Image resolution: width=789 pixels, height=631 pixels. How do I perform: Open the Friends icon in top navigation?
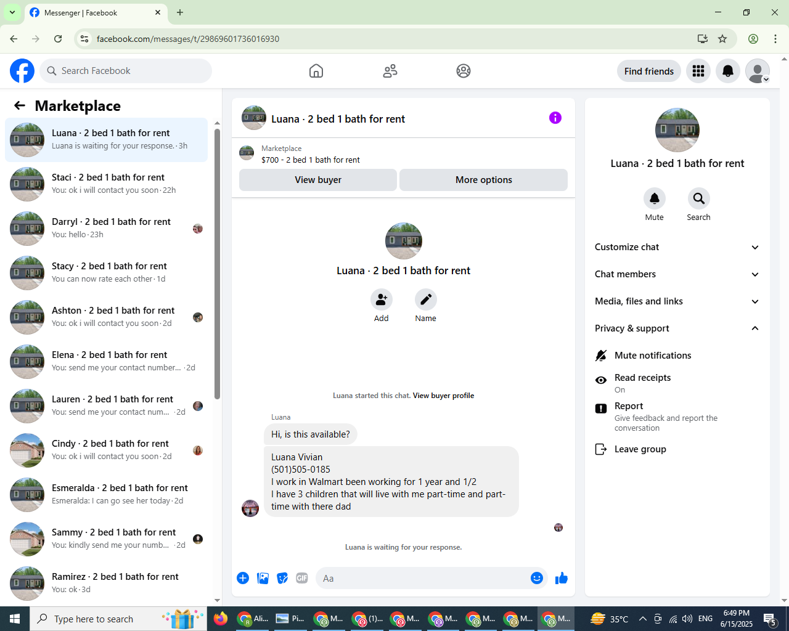click(x=390, y=71)
